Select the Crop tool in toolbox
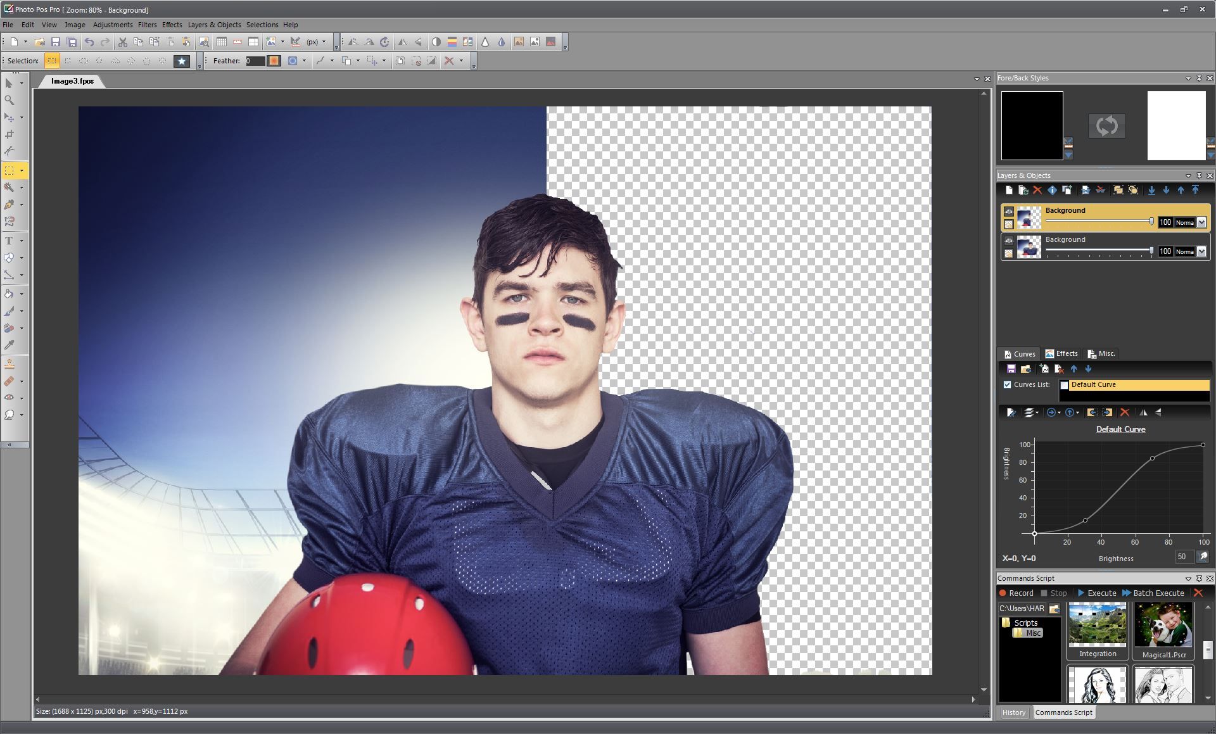This screenshot has height=734, width=1216. pos(9,134)
